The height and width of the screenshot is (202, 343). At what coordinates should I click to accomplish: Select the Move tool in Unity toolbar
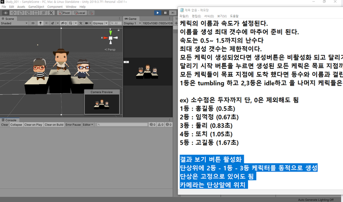click(x=13, y=13)
